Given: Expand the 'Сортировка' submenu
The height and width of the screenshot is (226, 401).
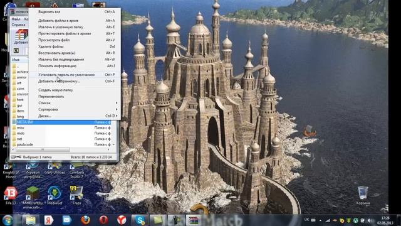Looking at the screenshot, I should (75, 109).
